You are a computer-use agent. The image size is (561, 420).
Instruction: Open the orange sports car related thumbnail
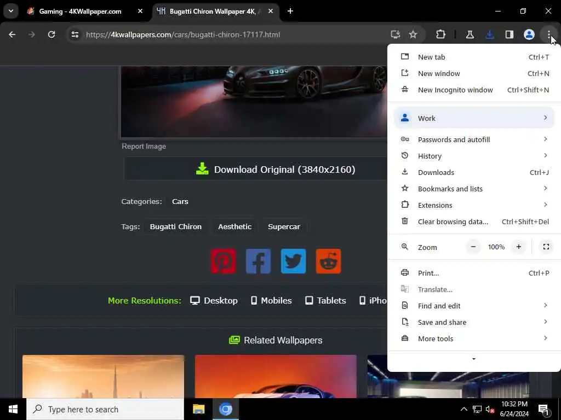[276, 376]
